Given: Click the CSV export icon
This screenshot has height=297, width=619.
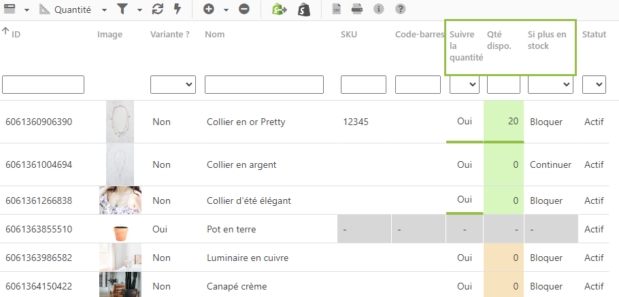Looking at the screenshot, I should (x=336, y=10).
